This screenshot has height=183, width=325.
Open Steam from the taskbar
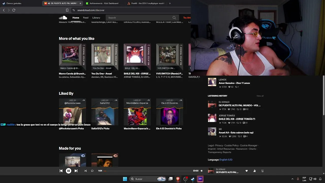coord(193,179)
